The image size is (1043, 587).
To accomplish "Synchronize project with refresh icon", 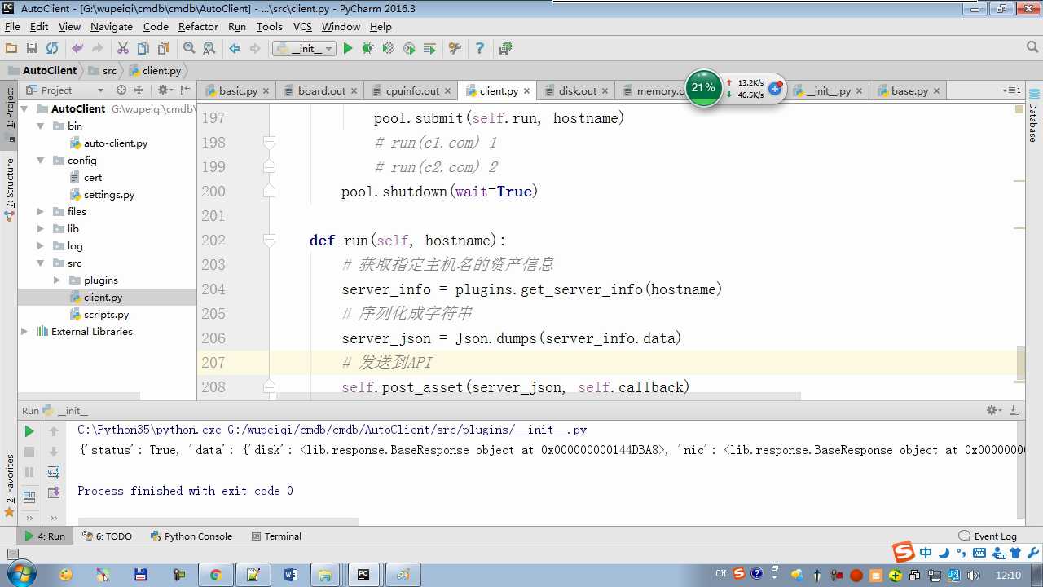I will (52, 49).
